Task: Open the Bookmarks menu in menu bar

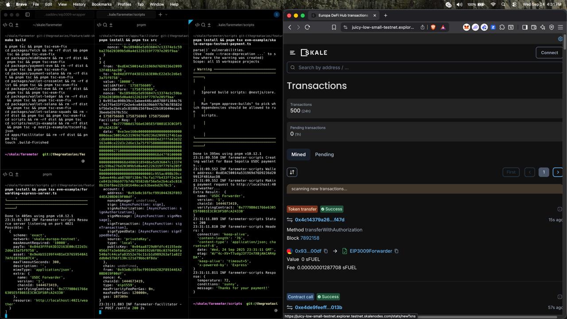Action: pyautogui.click(x=101, y=4)
